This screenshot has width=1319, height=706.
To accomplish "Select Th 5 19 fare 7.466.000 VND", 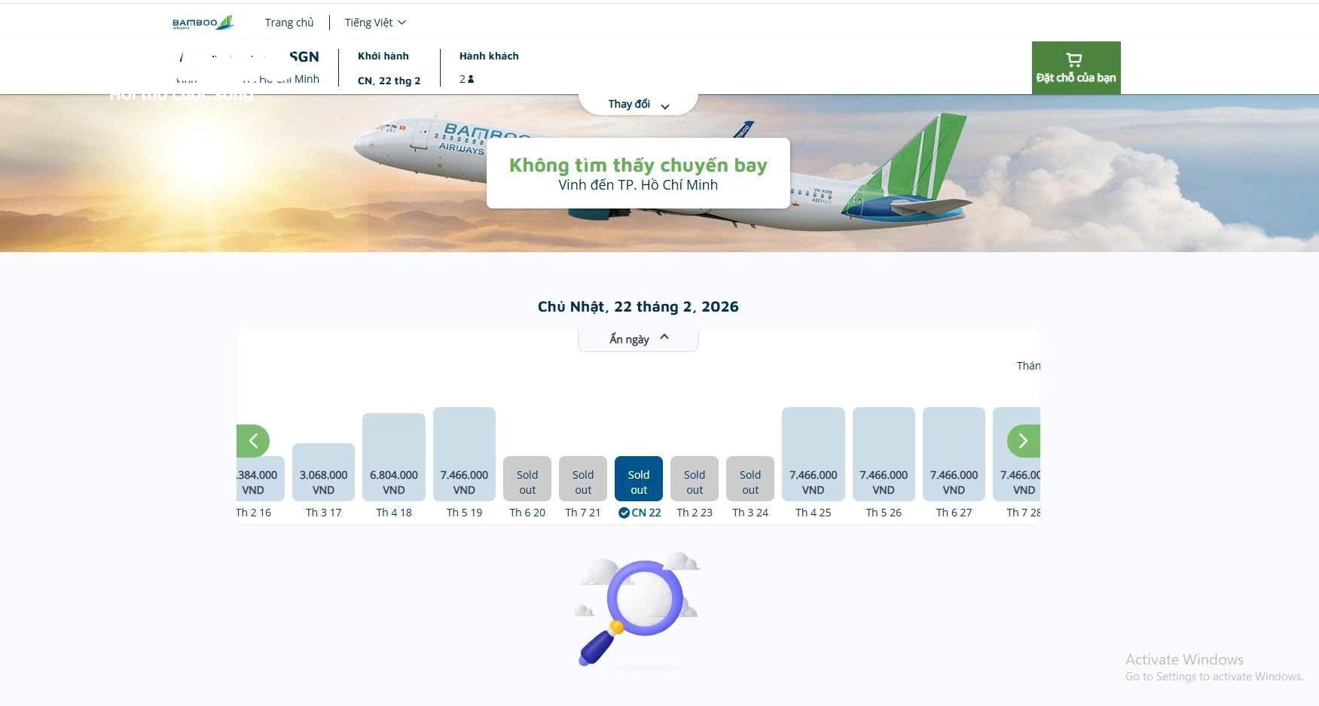I will coord(464,455).
